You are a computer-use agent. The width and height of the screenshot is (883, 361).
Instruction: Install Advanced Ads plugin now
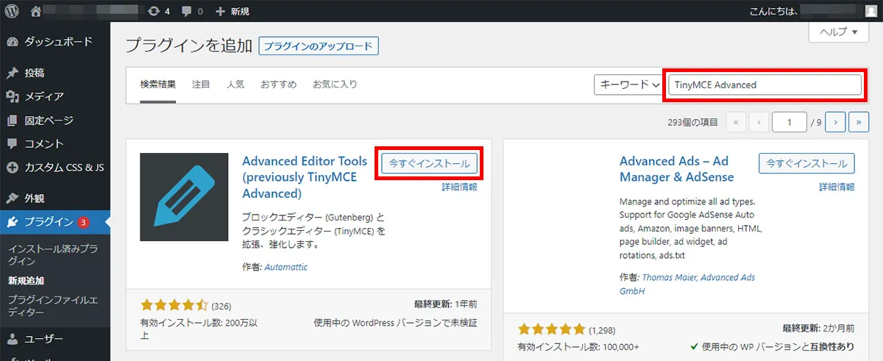[807, 163]
